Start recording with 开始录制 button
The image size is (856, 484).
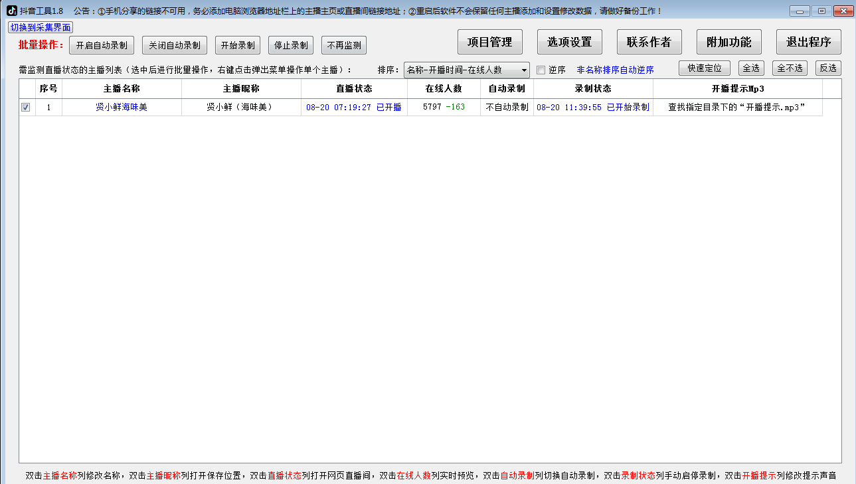click(x=237, y=45)
